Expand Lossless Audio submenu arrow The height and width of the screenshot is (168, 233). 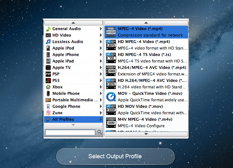[101, 42]
